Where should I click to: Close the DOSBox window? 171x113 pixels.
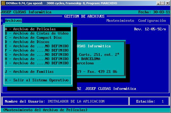(x=167, y=3)
